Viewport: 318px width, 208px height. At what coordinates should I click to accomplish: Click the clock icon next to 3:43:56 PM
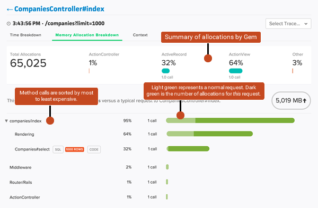[8, 24]
